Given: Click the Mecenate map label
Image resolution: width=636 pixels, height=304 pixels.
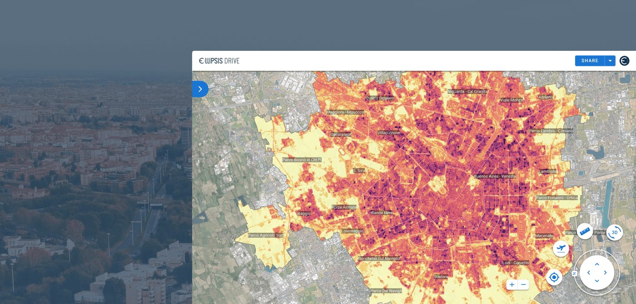Looking at the screenshot, I should (544, 235).
